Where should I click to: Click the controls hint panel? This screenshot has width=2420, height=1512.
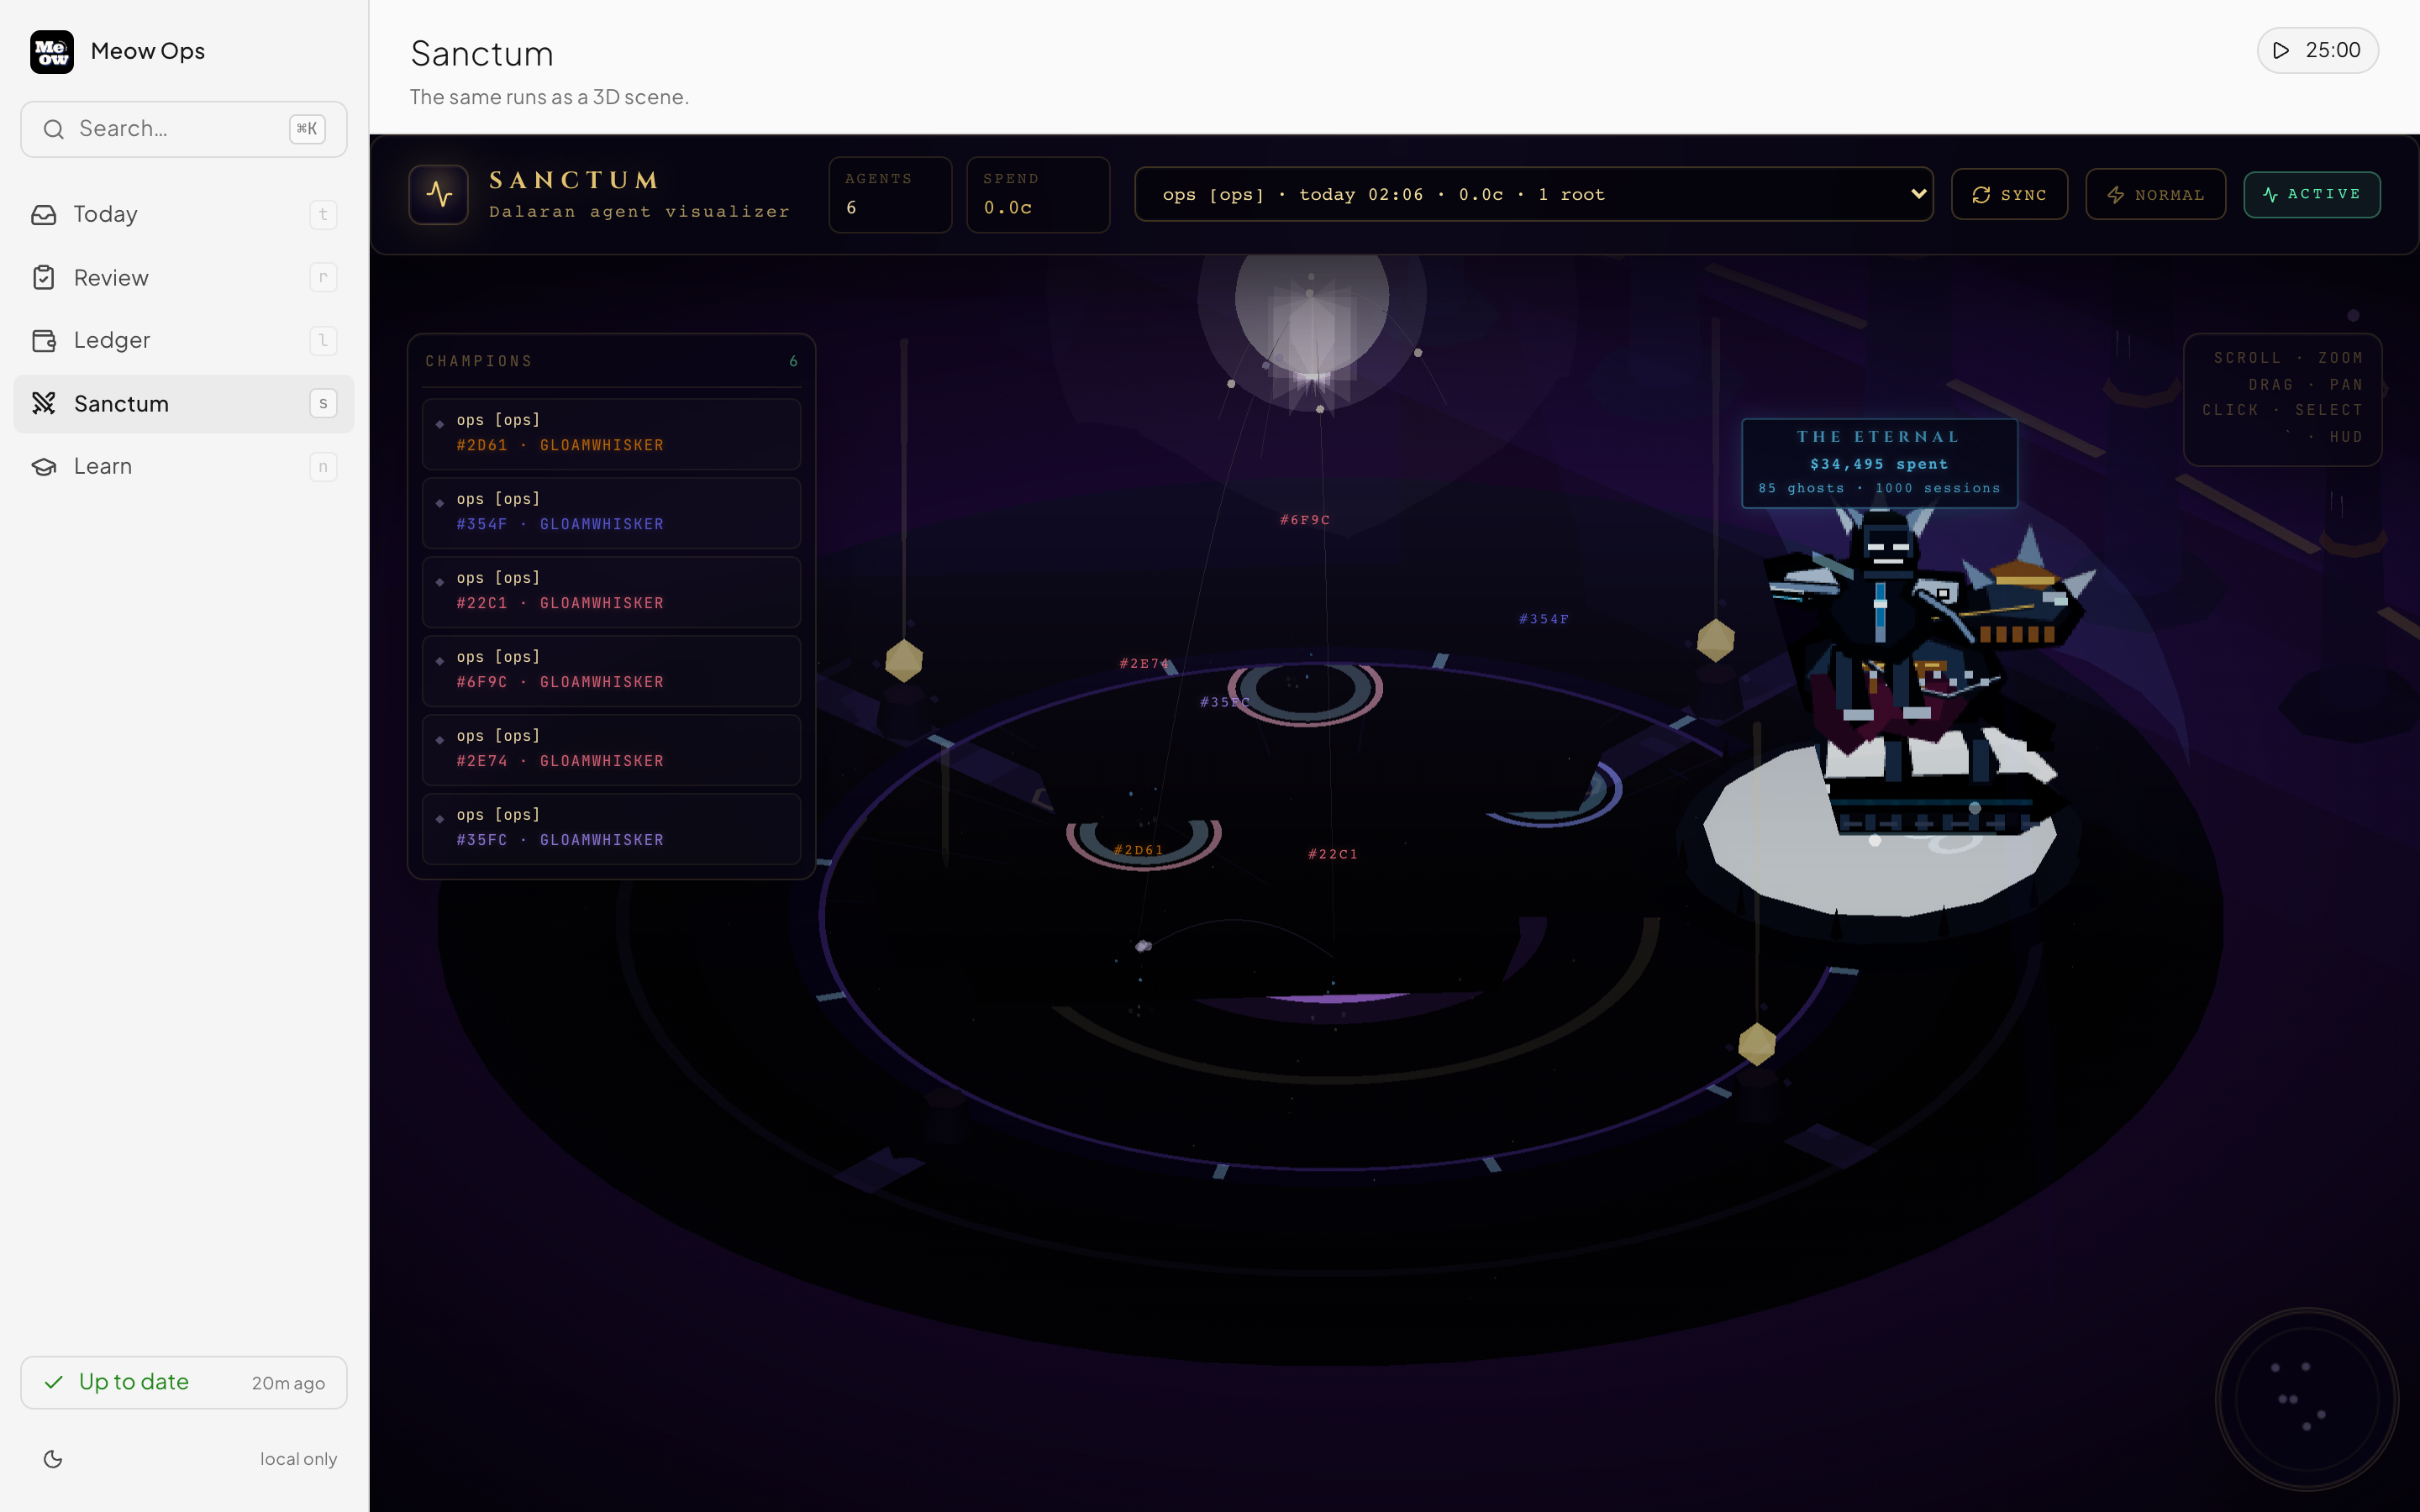[2282, 398]
